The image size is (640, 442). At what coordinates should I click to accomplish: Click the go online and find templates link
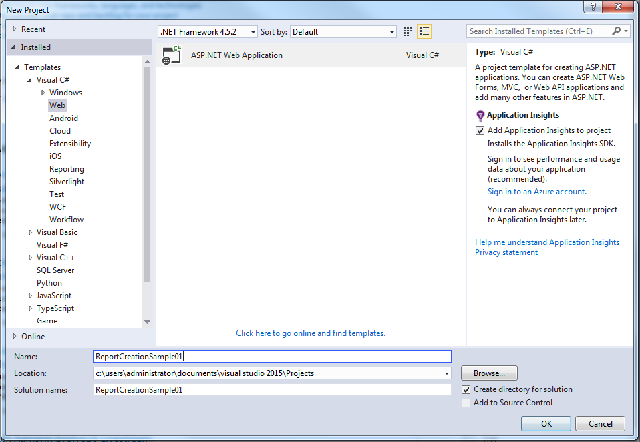tap(311, 333)
